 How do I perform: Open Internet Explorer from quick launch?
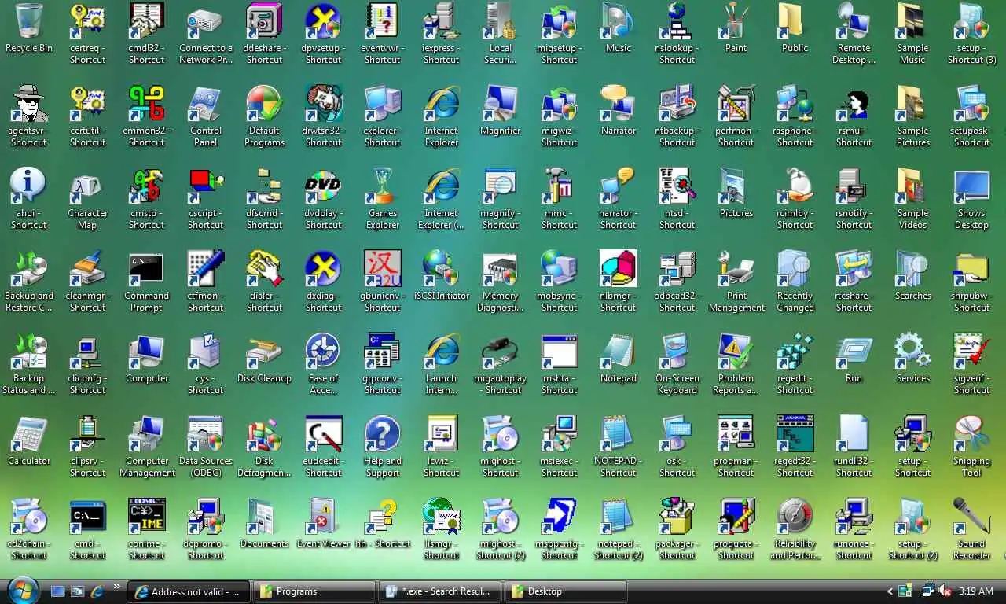pyautogui.click(x=97, y=591)
